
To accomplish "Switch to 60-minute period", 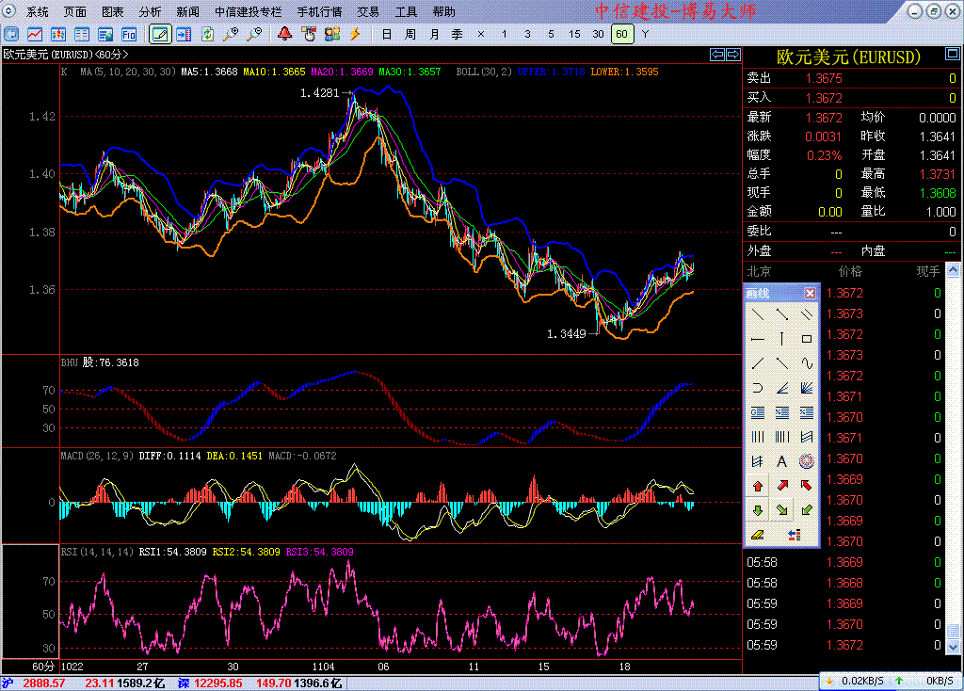I will [x=620, y=34].
